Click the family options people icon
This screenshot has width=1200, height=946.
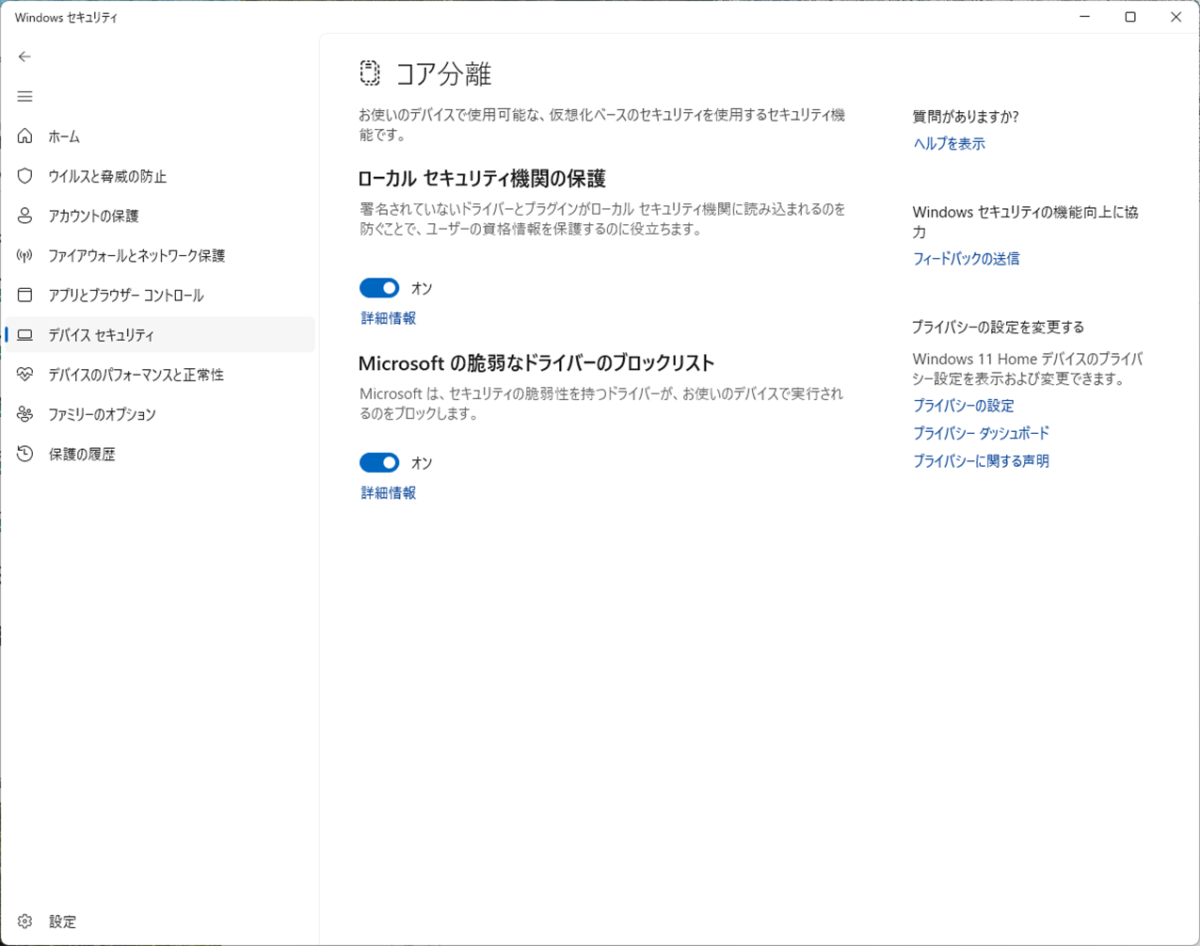click(24, 414)
